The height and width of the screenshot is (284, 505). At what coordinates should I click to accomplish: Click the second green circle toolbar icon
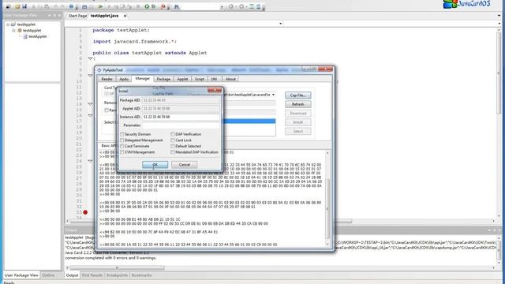pyautogui.click(x=154, y=6)
